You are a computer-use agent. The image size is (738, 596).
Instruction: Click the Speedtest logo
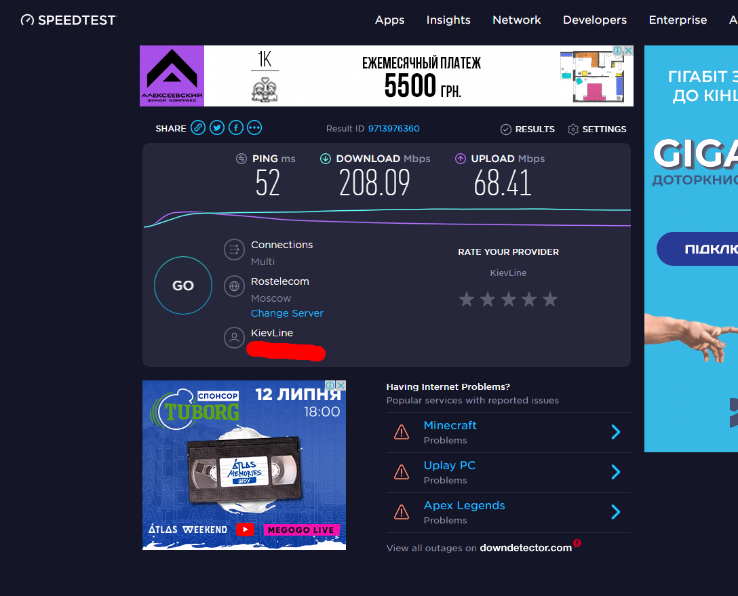(x=69, y=20)
